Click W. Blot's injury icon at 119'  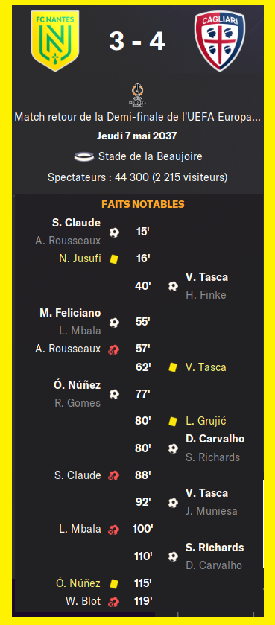pyautogui.click(x=113, y=601)
